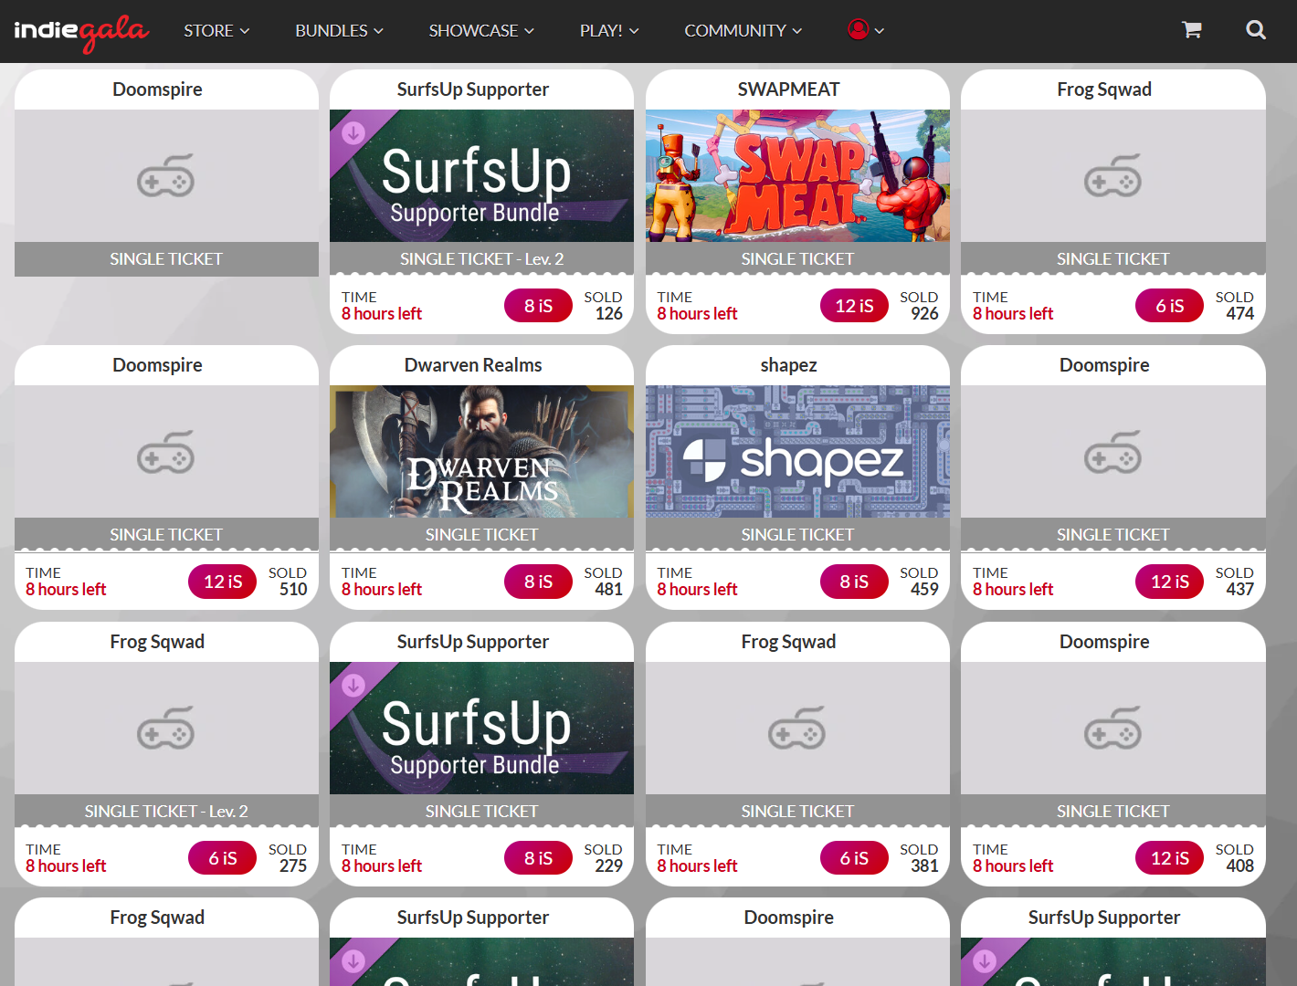Image resolution: width=1297 pixels, height=986 pixels.
Task: Buy the 8 iS Dwarven Realms ticket
Action: point(538,582)
